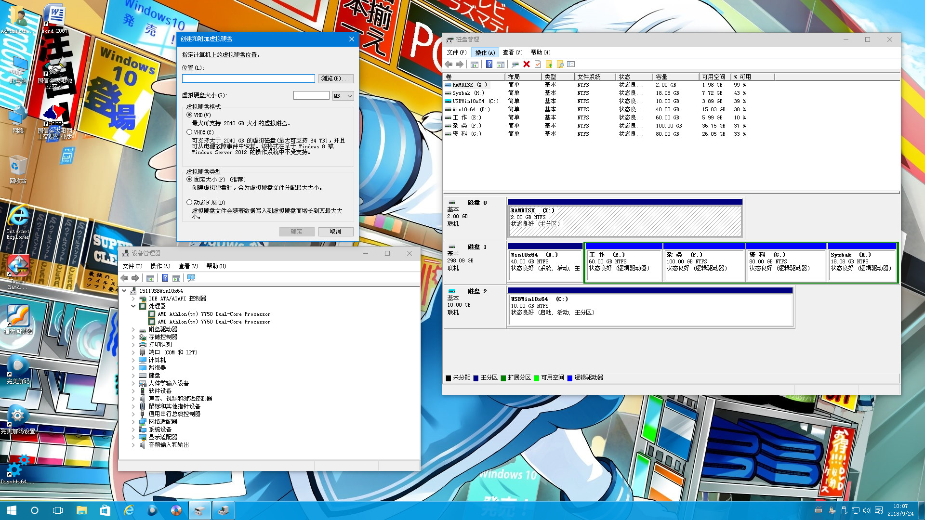925x520 pixels.
Task: Click checklist settings icon in Disk Management toolbar
Action: 571,65
